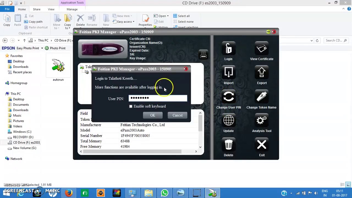The width and height of the screenshot is (352, 198).
Task: Select New Volume (G:) in the sidebar
Action: point(24,148)
